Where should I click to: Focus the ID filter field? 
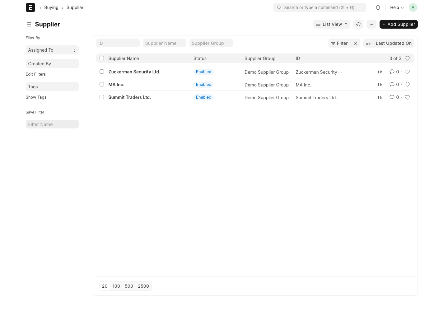click(x=118, y=43)
